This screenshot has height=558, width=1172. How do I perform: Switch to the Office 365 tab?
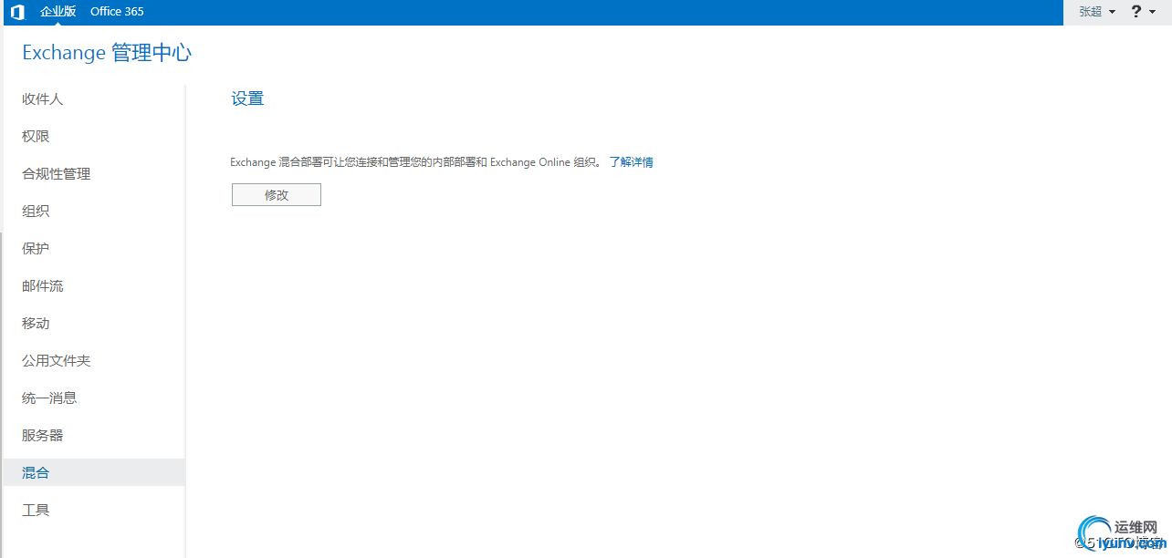(117, 12)
